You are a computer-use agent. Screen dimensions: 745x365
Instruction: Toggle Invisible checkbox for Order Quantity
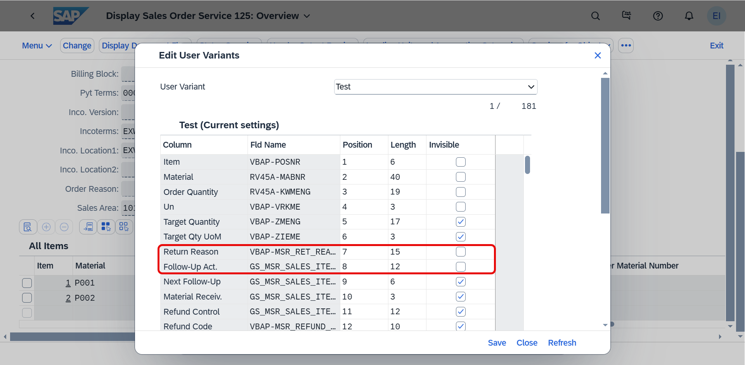[x=461, y=192]
